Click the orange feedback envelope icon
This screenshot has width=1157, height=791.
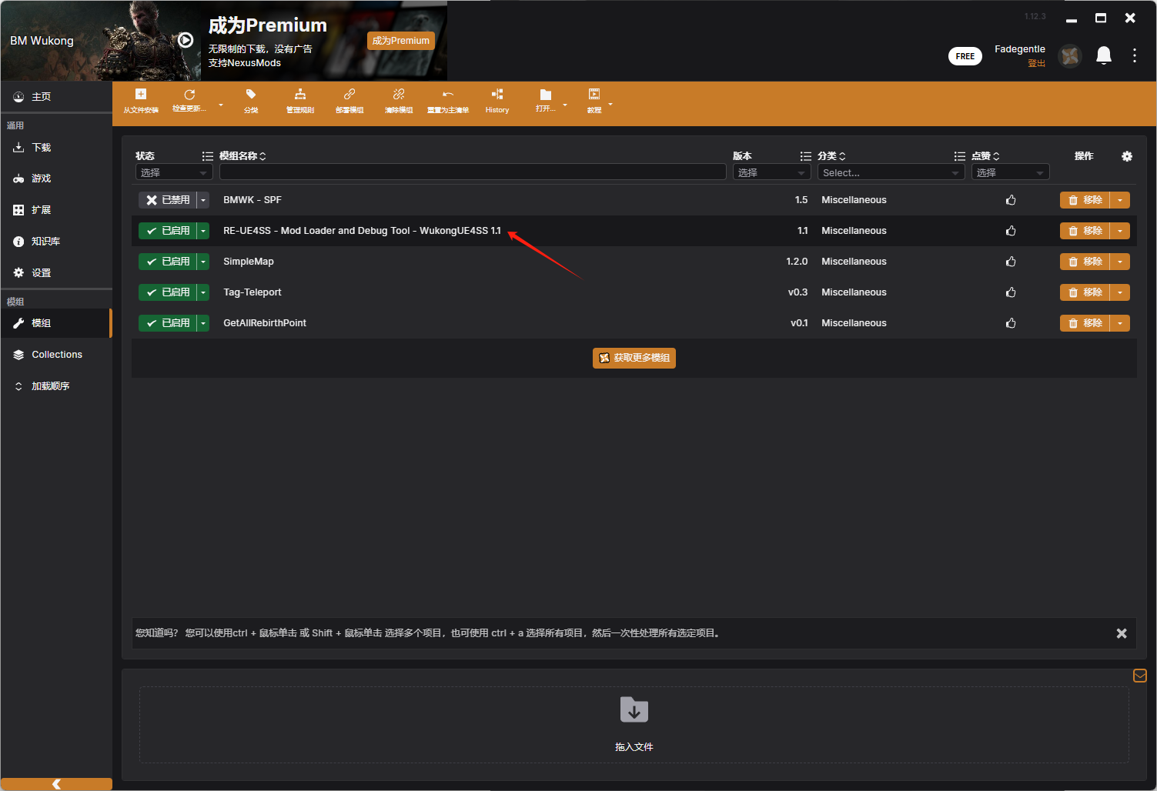point(1140,676)
